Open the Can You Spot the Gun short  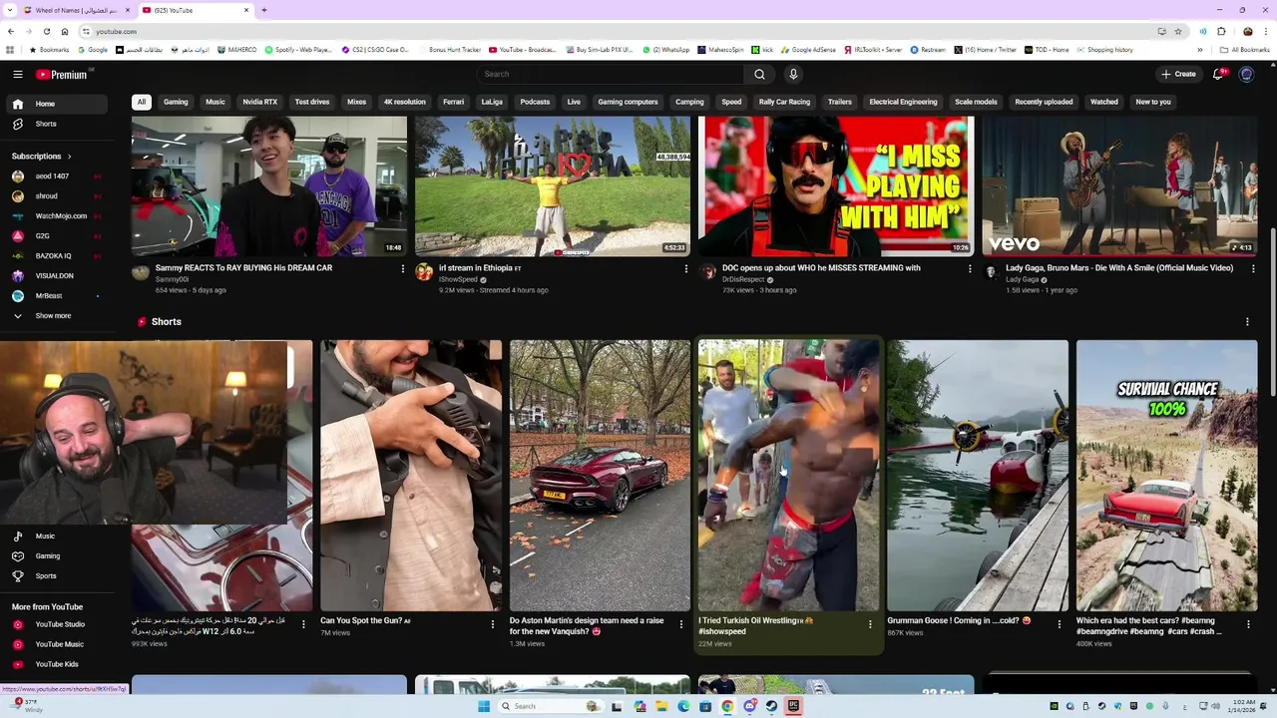[x=411, y=476]
